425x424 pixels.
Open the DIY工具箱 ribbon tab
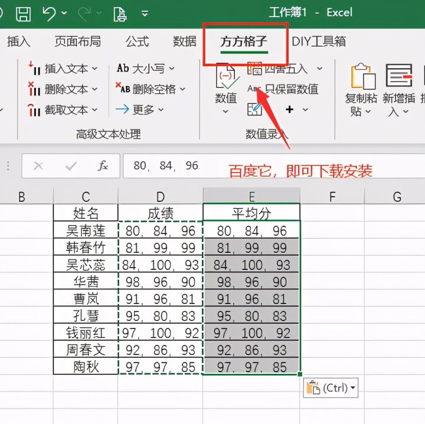[319, 41]
